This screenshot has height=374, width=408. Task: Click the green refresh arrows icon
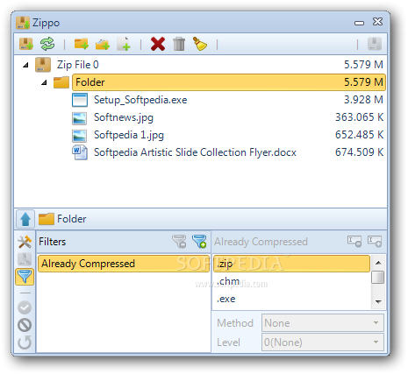tap(47, 44)
